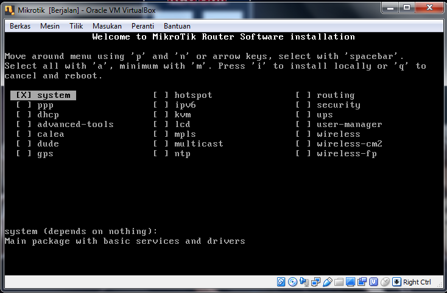Open the Masukan menu

click(x=107, y=26)
